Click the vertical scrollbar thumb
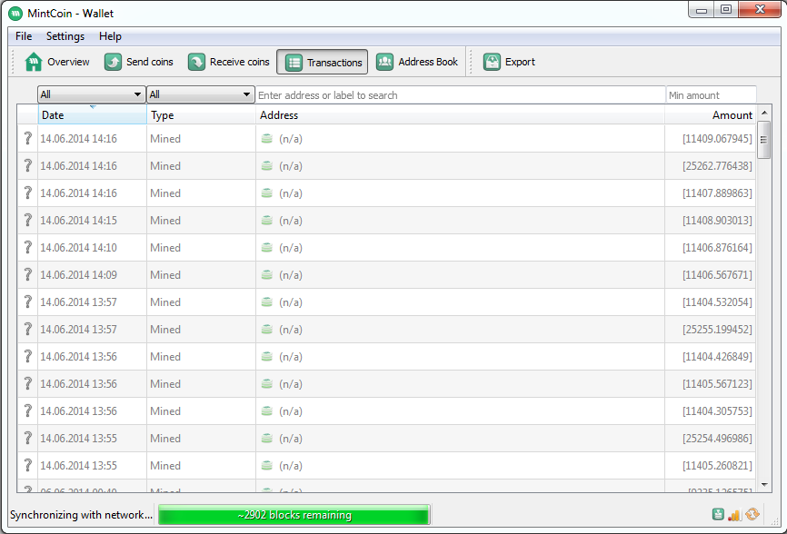The height and width of the screenshot is (534, 787). pos(764,140)
